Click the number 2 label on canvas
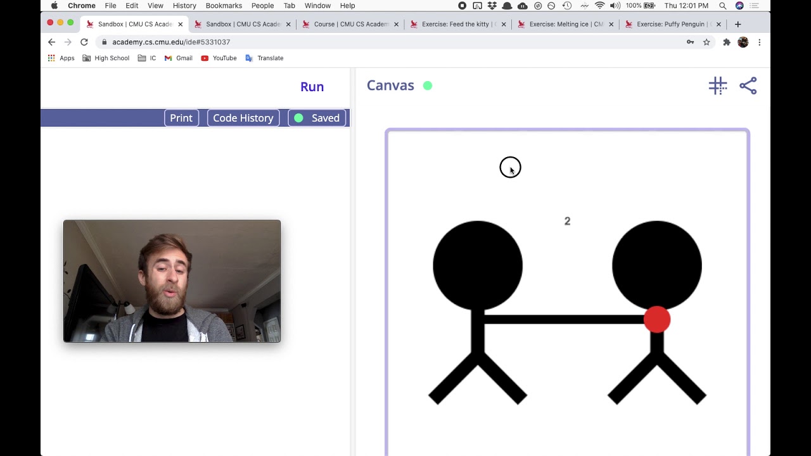 [568, 221]
